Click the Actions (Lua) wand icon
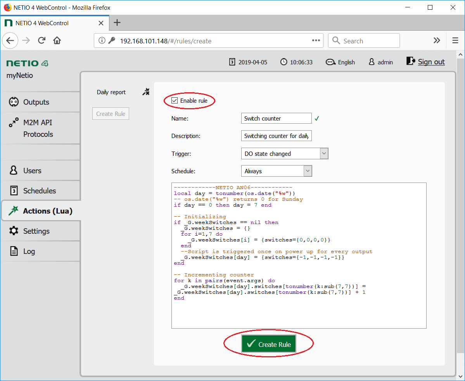 point(13,210)
